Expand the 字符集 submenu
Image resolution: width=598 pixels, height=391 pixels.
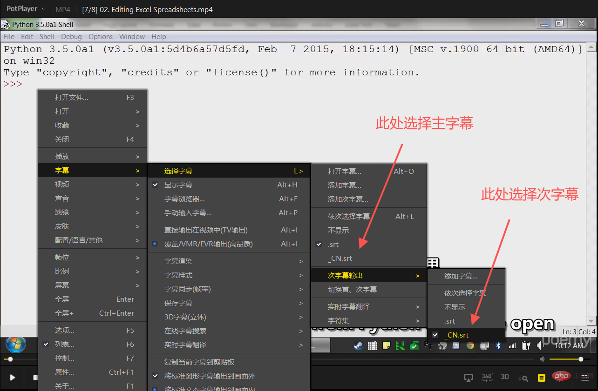[x=369, y=320]
